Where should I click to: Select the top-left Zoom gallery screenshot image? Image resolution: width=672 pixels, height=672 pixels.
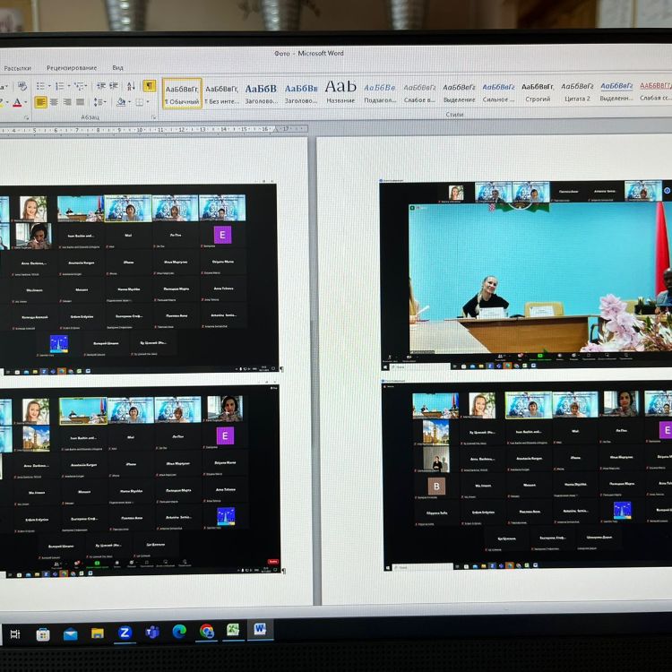(138, 278)
